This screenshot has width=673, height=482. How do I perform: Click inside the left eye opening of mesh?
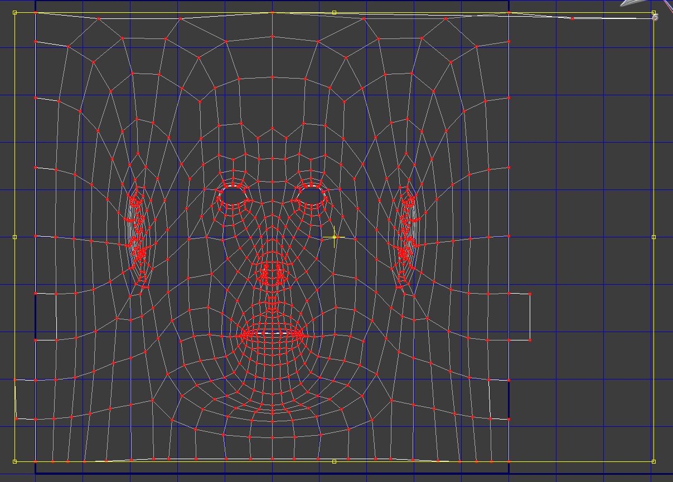tap(233, 194)
